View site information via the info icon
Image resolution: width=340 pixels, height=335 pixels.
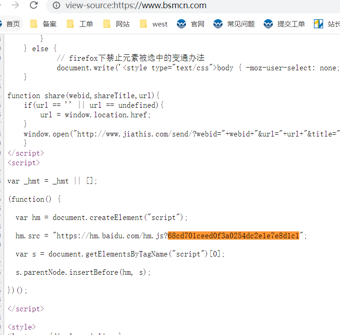56,6
